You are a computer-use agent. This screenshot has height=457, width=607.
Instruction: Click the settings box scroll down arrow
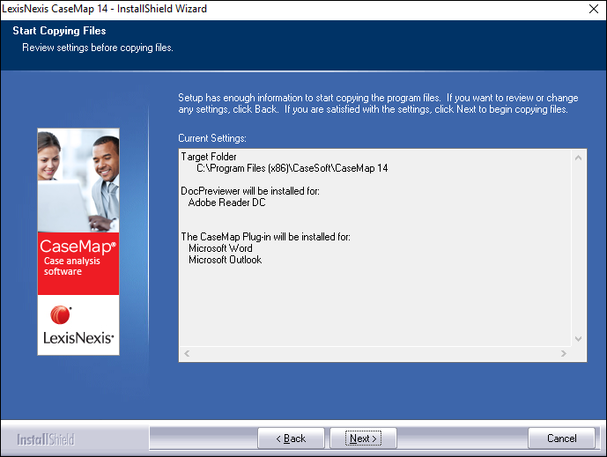(578, 339)
